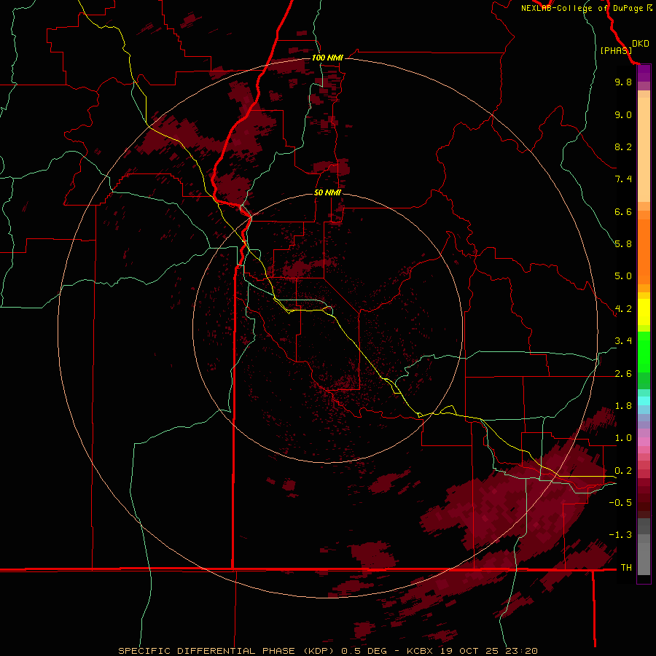Image resolution: width=656 pixels, height=656 pixels.
Task: Click the 1.8 value on the color scale
Action: coord(623,406)
